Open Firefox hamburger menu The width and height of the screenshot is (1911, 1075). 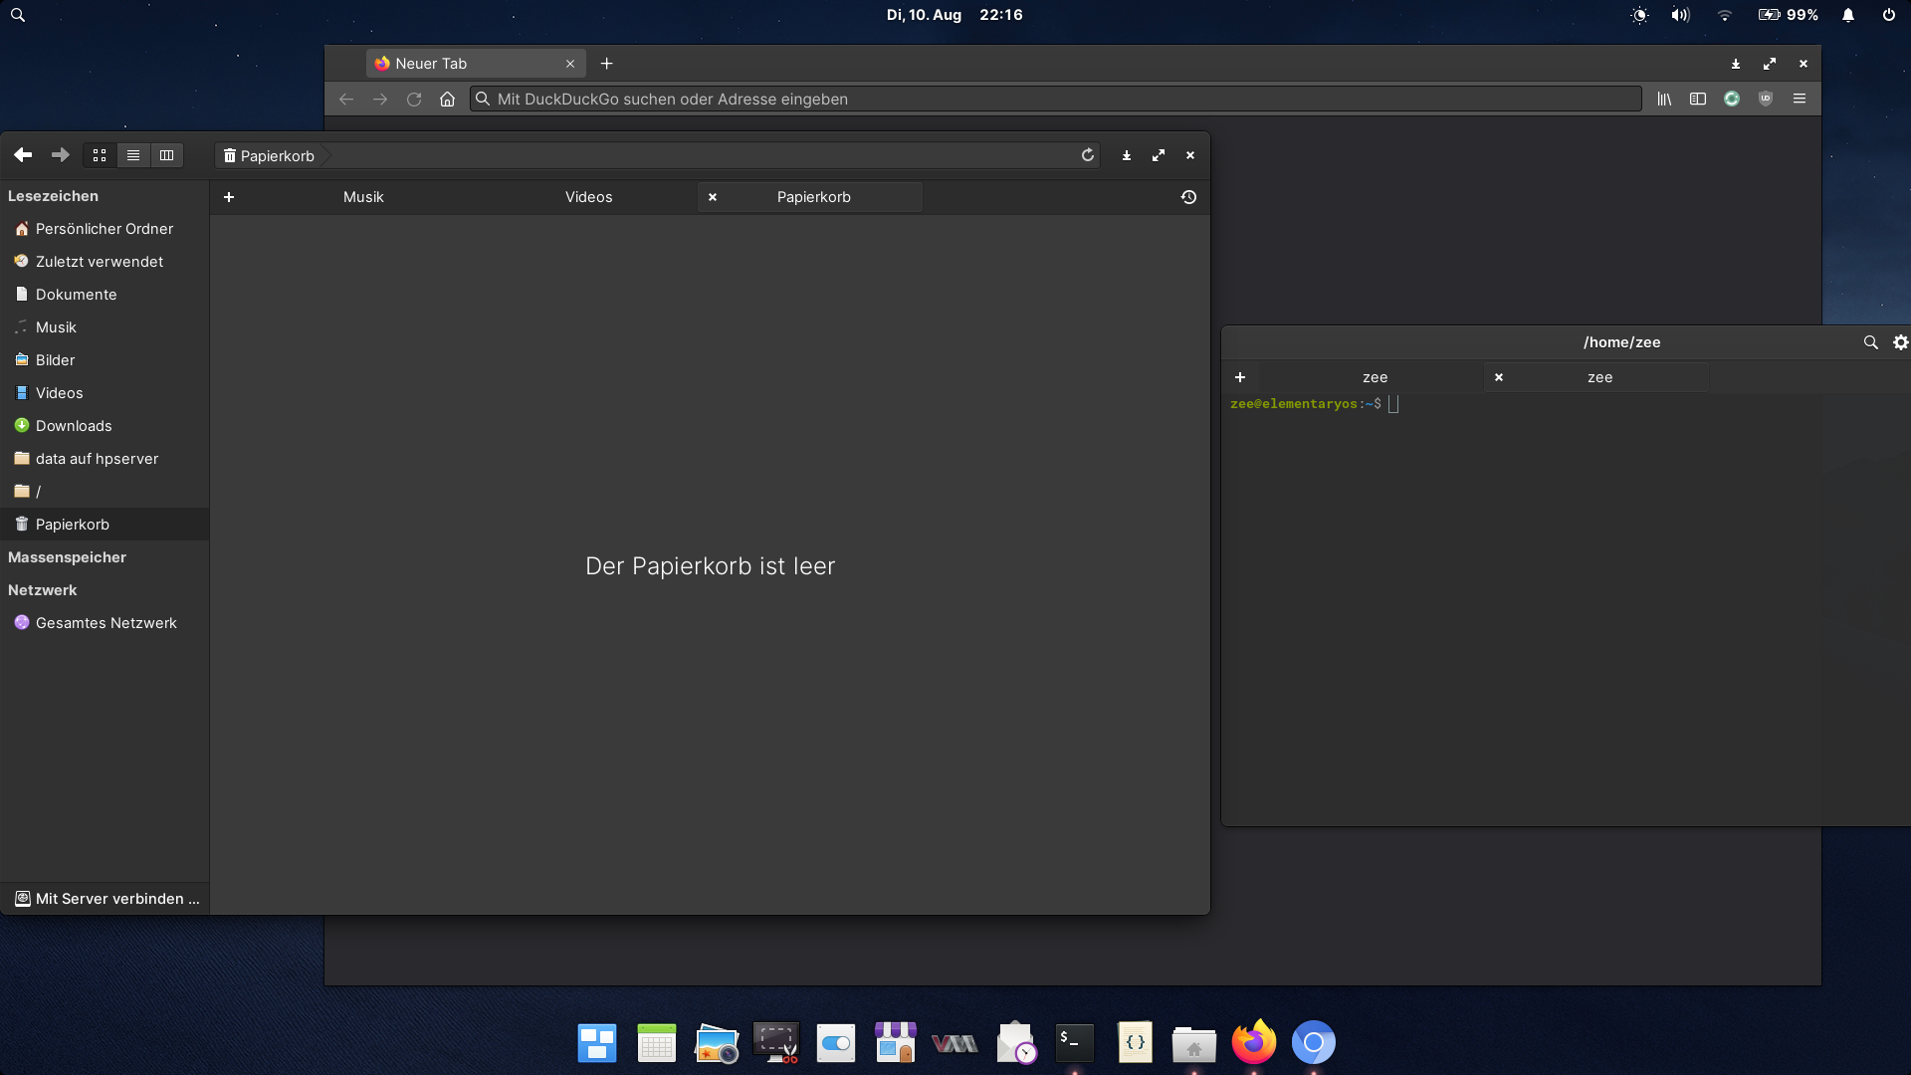[x=1800, y=99]
